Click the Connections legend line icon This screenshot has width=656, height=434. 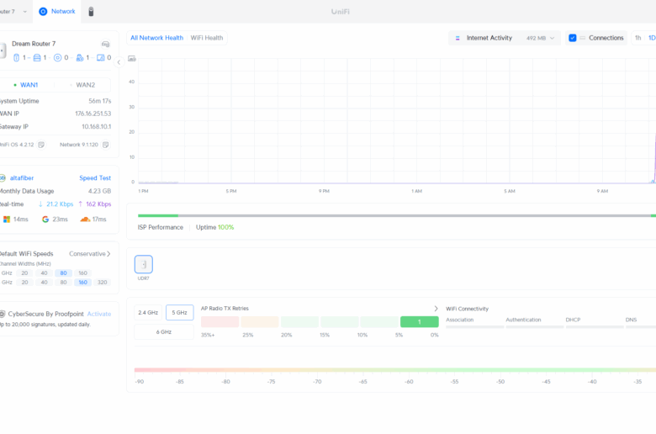click(582, 38)
